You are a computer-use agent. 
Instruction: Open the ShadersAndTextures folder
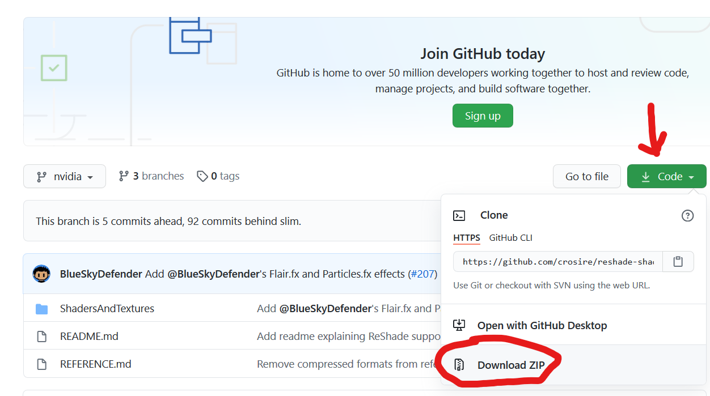[x=107, y=309]
